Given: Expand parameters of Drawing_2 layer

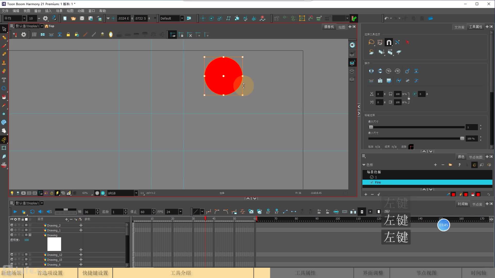Looking at the screenshot, I should pyautogui.click(x=81, y=225).
